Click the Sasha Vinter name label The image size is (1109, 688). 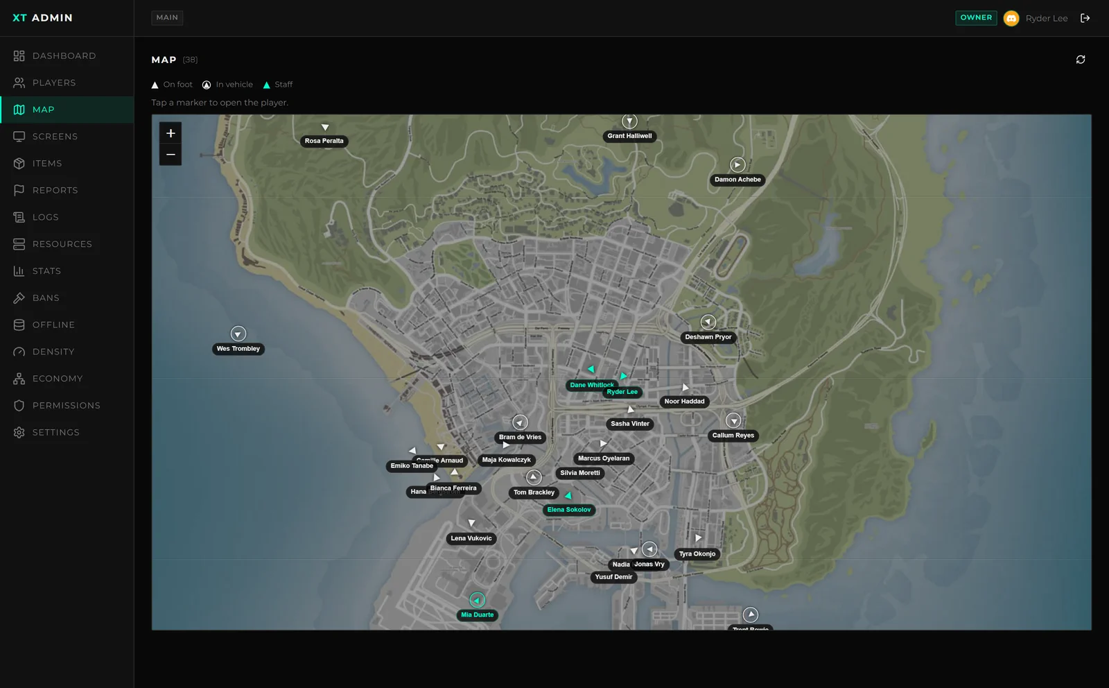click(x=630, y=424)
